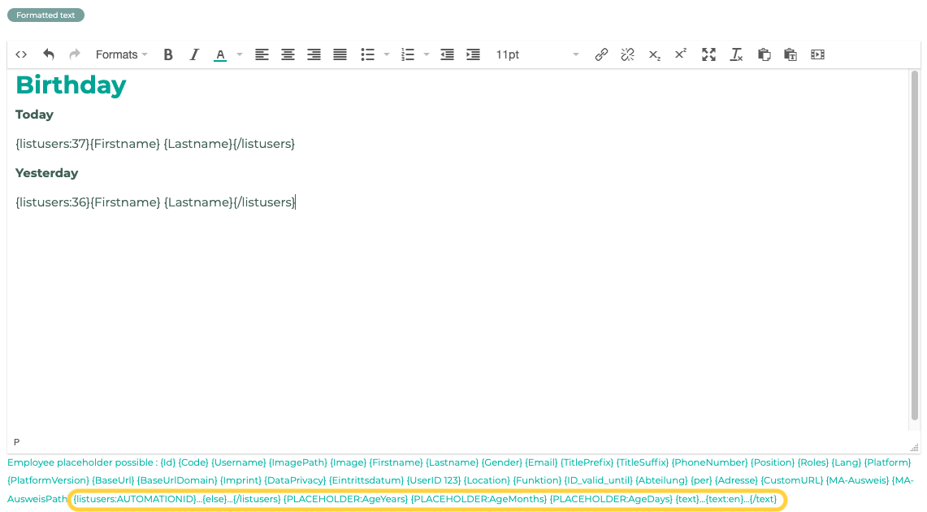This screenshot has height=512, width=927.
Task: Apply the text color button
Action: point(220,54)
